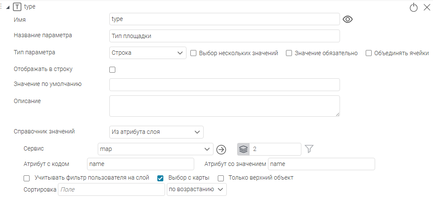Click the "Описание" text area

coord(224,106)
